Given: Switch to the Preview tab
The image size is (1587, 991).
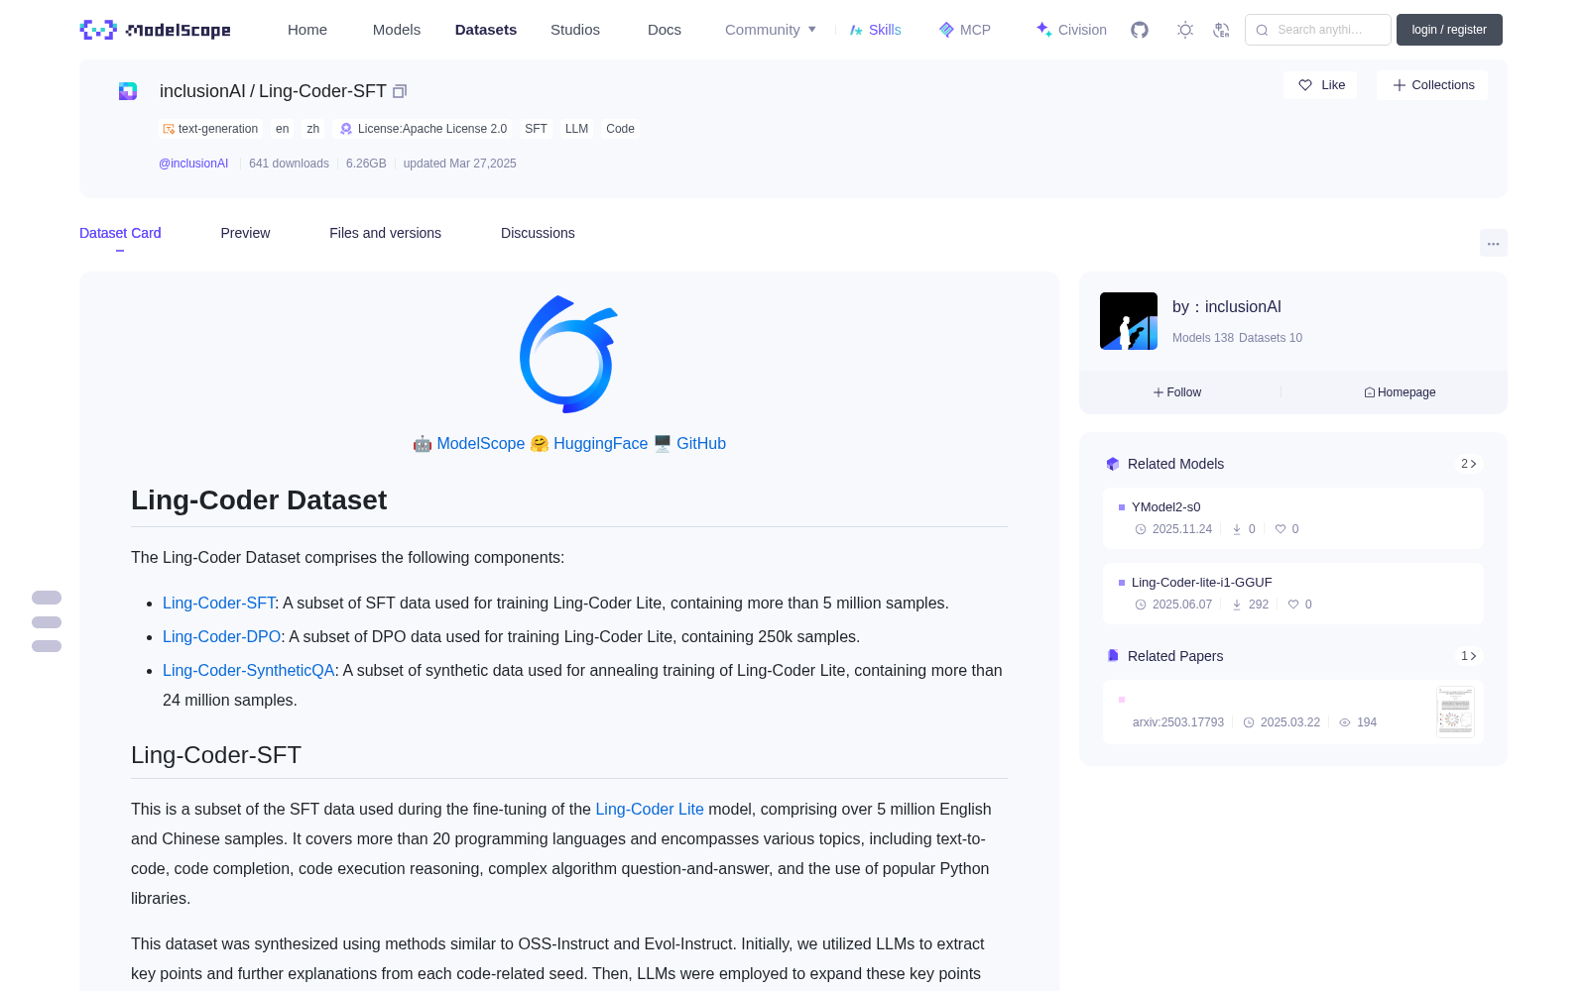Looking at the screenshot, I should (x=245, y=233).
